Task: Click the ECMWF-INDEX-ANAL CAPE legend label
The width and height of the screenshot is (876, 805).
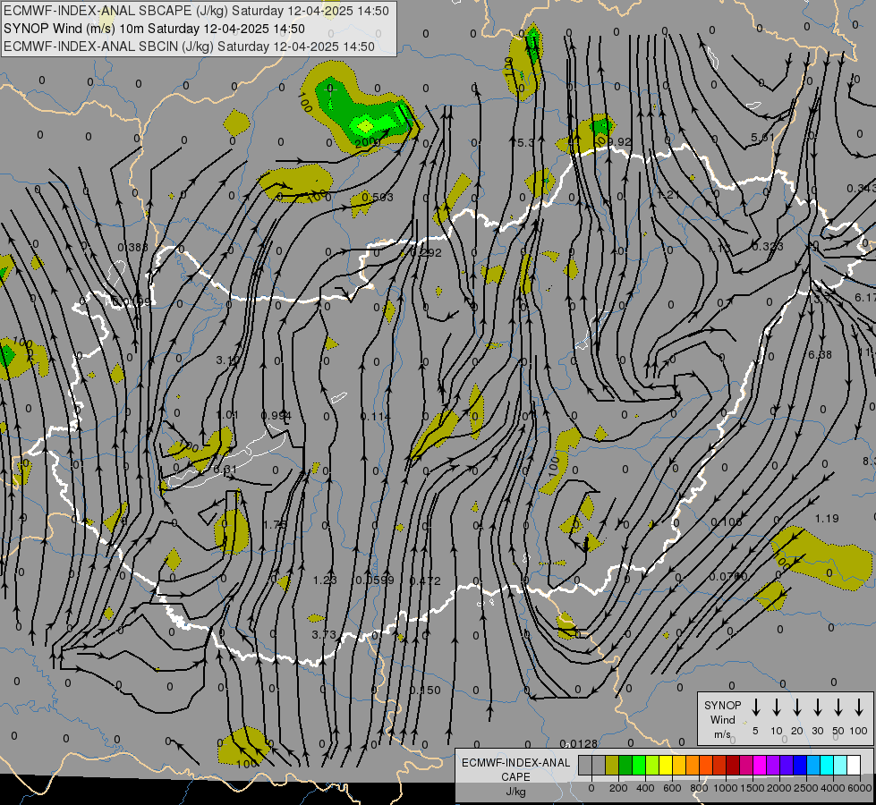Action: [x=515, y=769]
